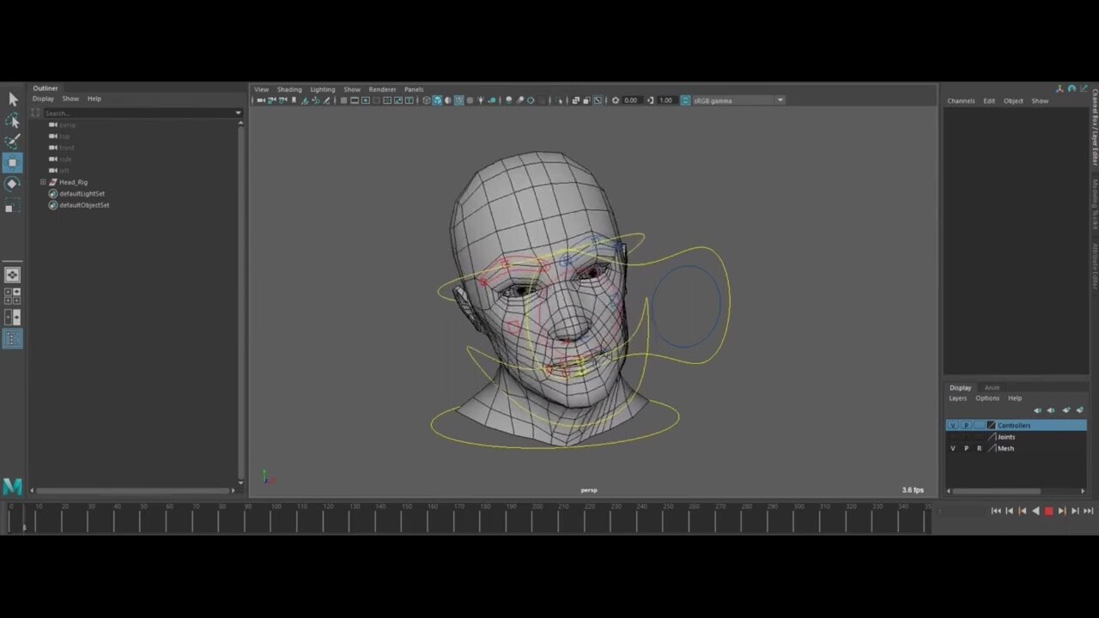Select the arrow Select tool
This screenshot has width=1099, height=618.
(x=13, y=98)
